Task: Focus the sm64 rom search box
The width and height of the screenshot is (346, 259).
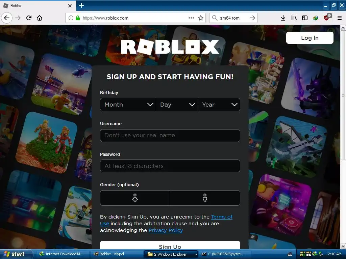Action: [233, 18]
